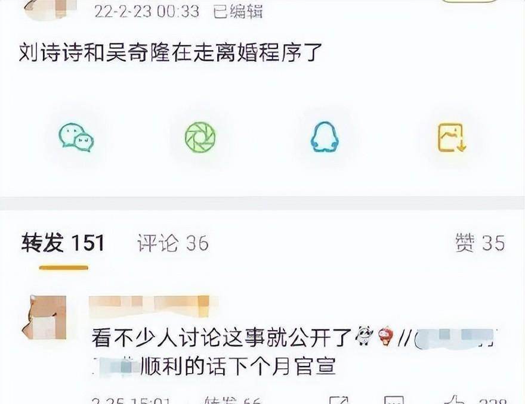Share to WeChat Moments shutter icon
The image size is (525, 404).
tap(200, 137)
